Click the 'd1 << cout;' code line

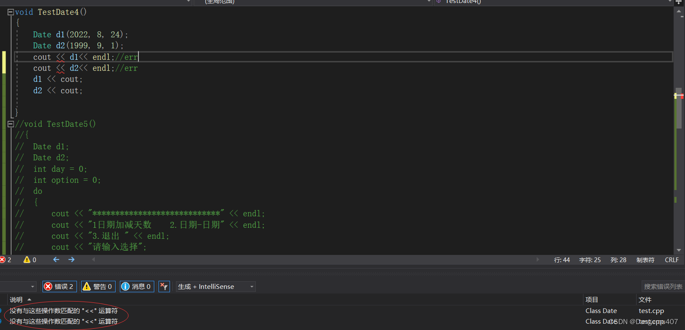coord(58,79)
